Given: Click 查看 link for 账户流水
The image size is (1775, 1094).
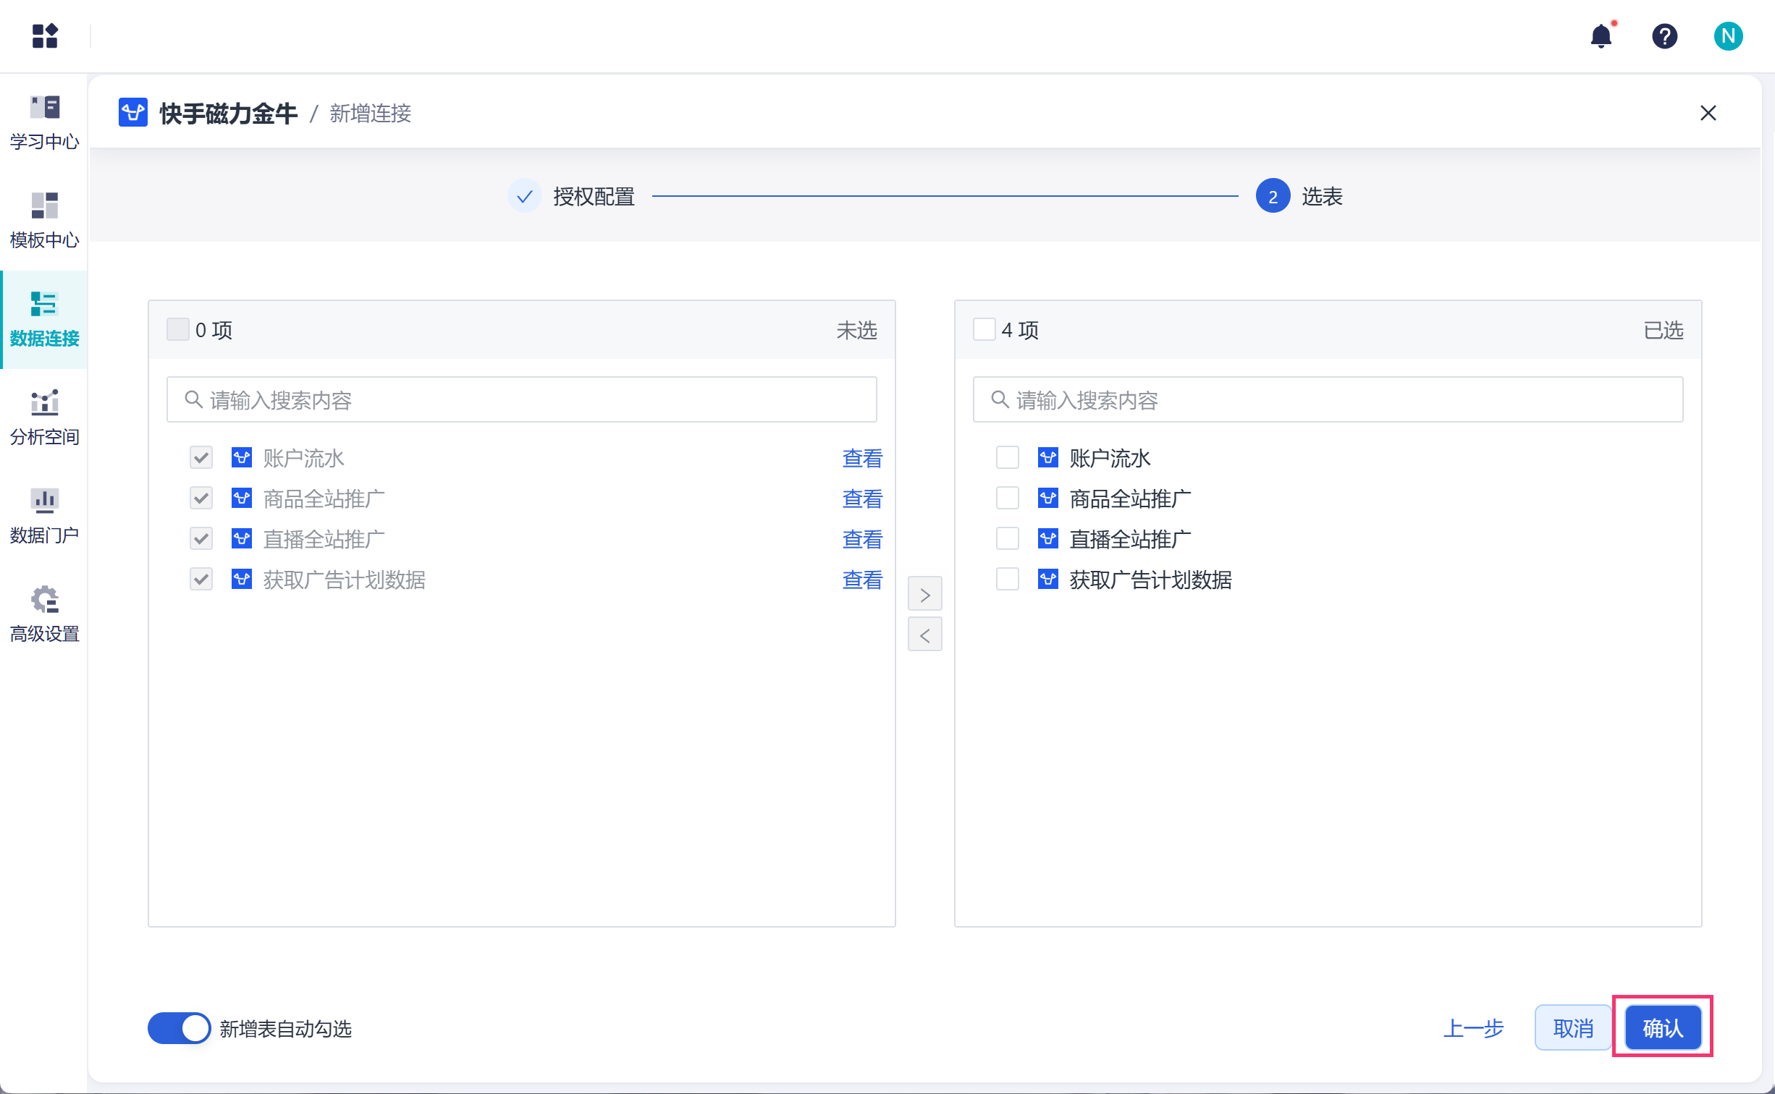Looking at the screenshot, I should (x=862, y=458).
